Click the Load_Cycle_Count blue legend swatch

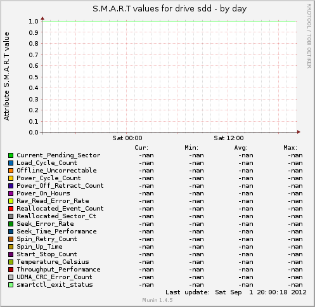pos(11,163)
